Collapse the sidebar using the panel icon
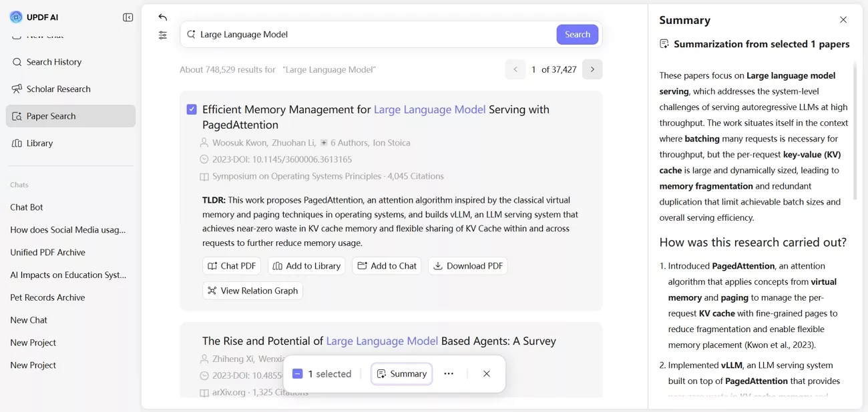This screenshot has height=412, width=868. pos(128,17)
